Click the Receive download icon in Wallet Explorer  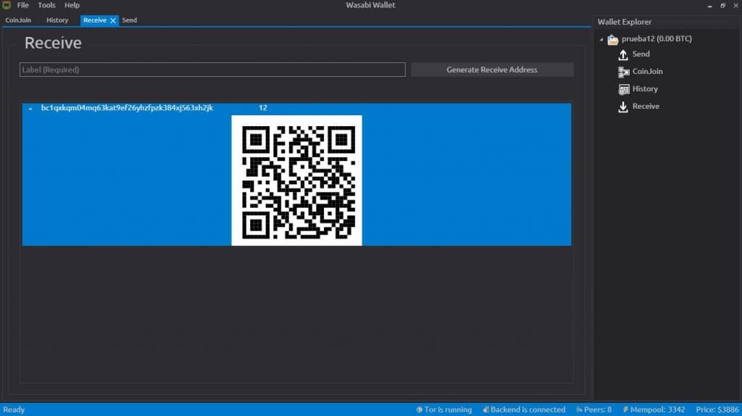point(622,107)
